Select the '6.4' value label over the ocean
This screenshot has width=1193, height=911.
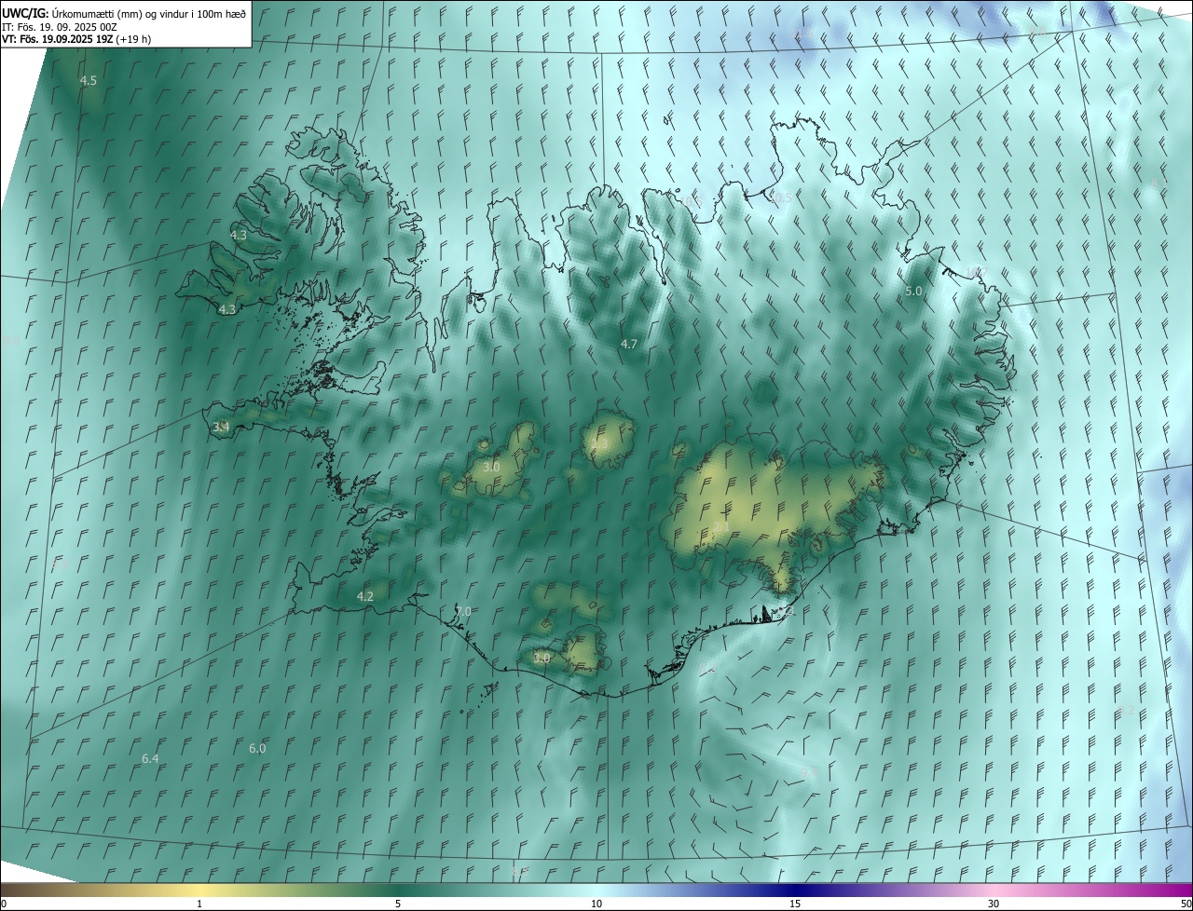150,759
